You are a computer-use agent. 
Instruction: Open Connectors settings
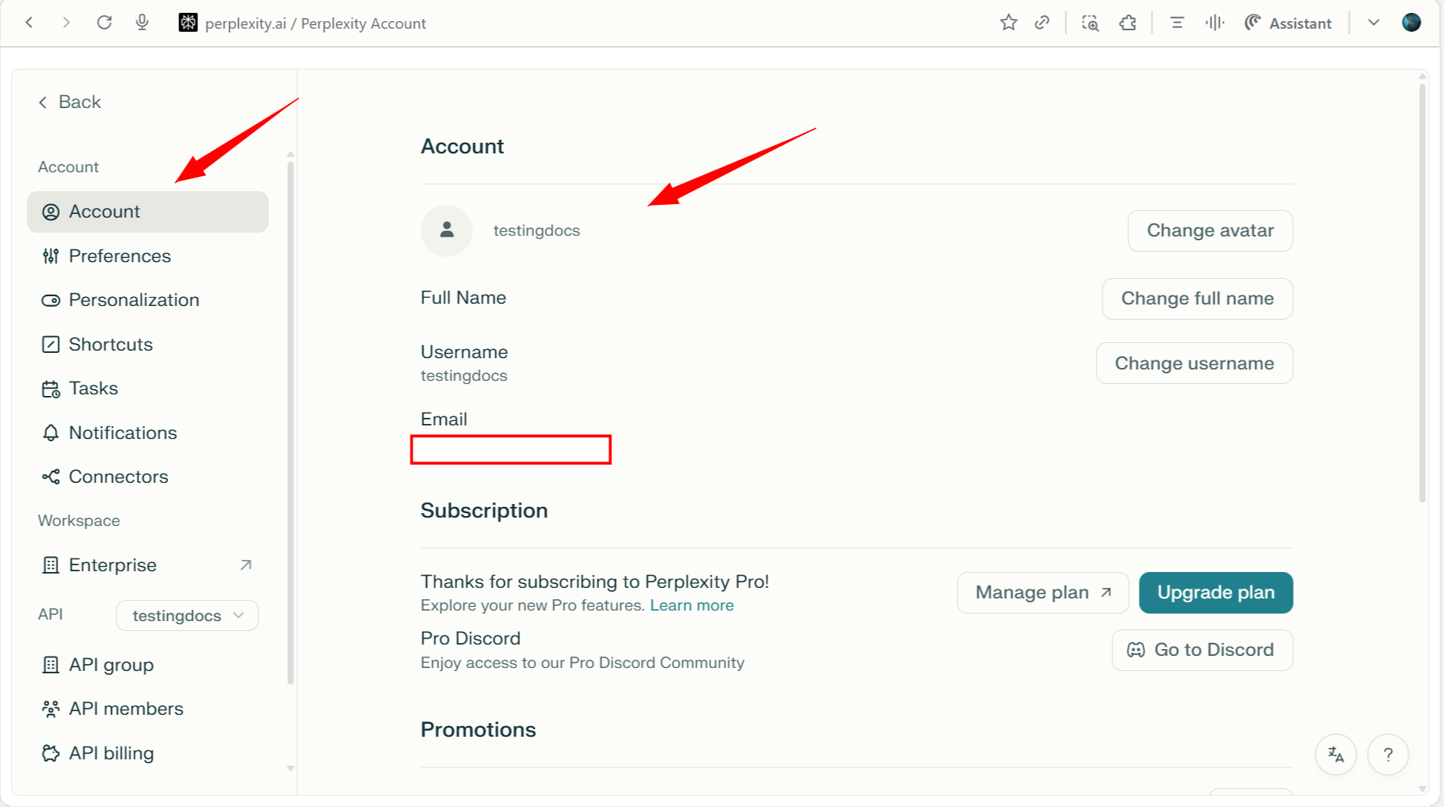pos(147,477)
